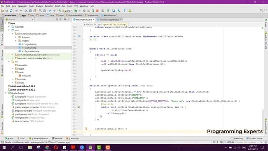Click the Find magnifier icon
Viewport: 268px width, 151px height.
[40, 10]
